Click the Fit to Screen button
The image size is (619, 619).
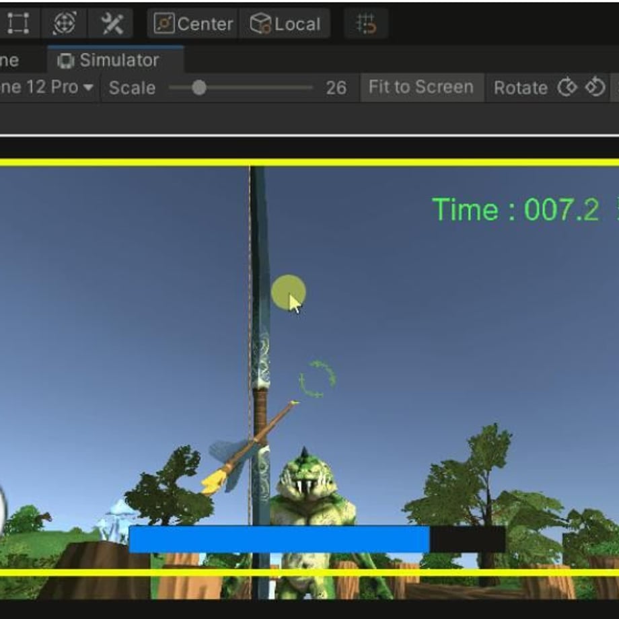(x=421, y=87)
